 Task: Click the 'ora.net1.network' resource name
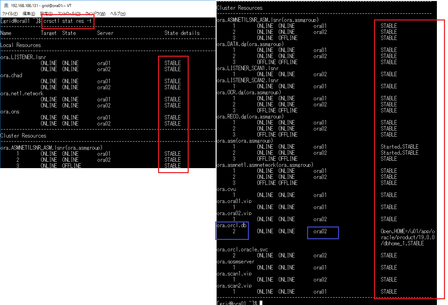[22, 93]
